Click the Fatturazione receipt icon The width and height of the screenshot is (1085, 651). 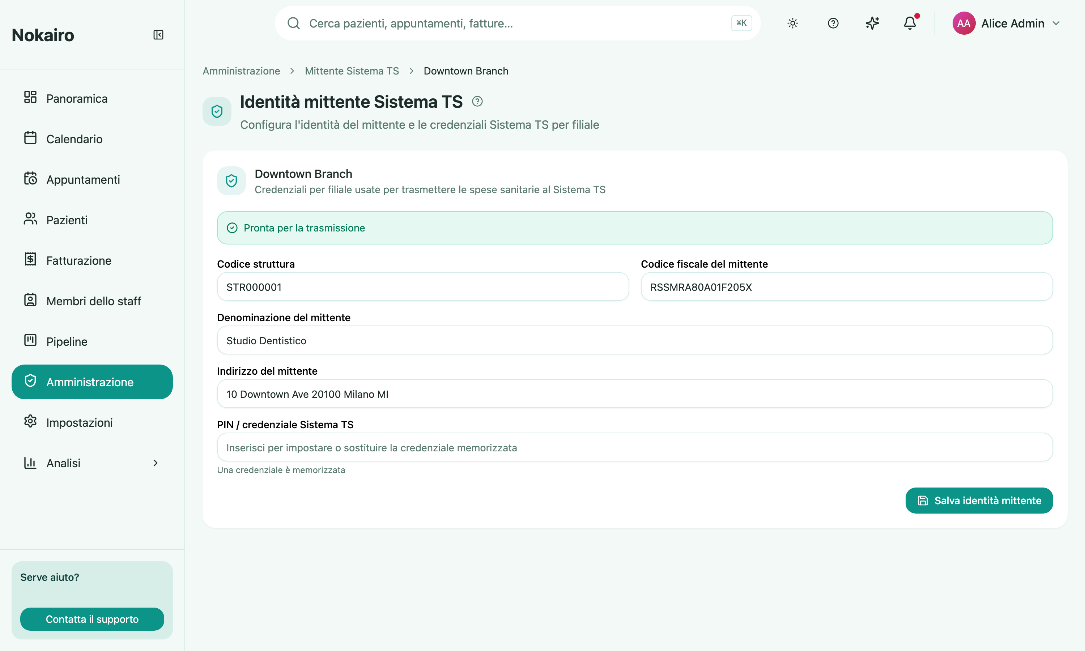click(x=30, y=259)
